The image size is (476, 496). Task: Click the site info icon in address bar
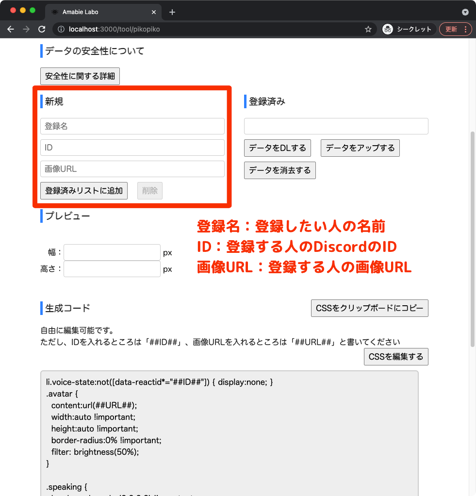(x=61, y=30)
